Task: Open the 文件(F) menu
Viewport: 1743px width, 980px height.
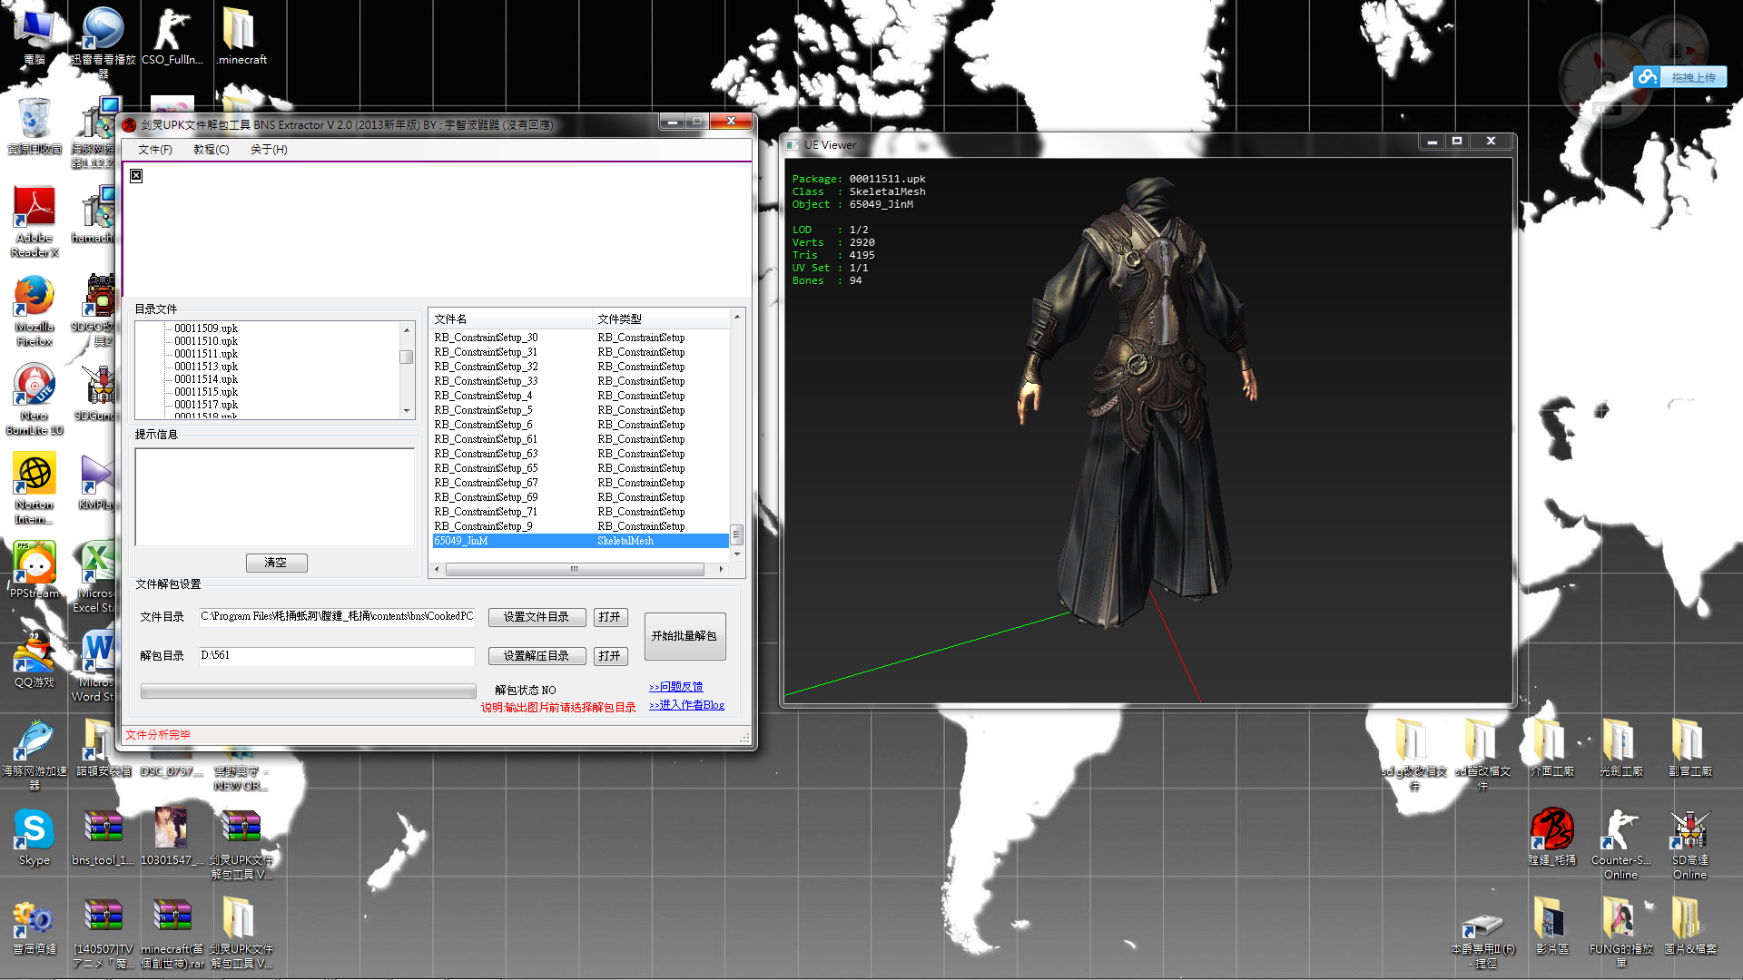Action: coord(155,150)
